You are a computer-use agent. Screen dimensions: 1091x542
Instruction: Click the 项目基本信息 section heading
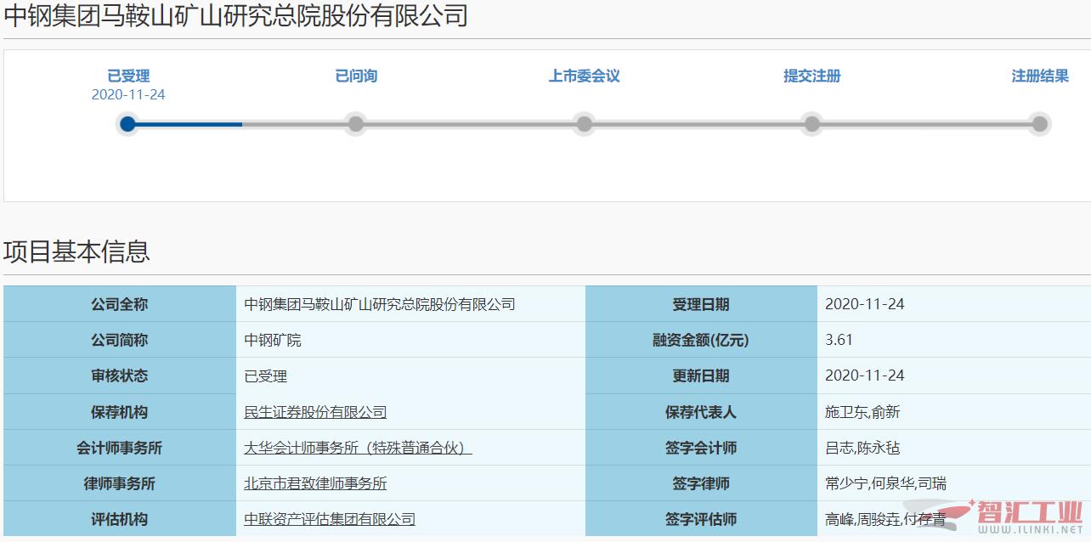pyautogui.click(x=77, y=251)
